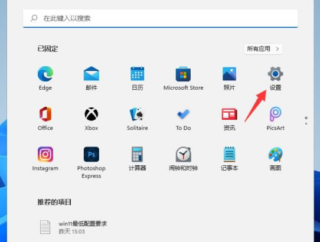320x242 pixels.
Task: Click the magnifier search icon
Action: coord(34,18)
